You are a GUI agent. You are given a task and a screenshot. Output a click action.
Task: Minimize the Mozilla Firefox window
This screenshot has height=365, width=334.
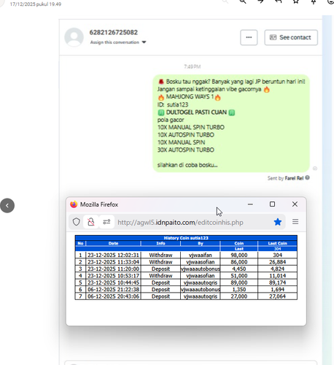(250, 204)
